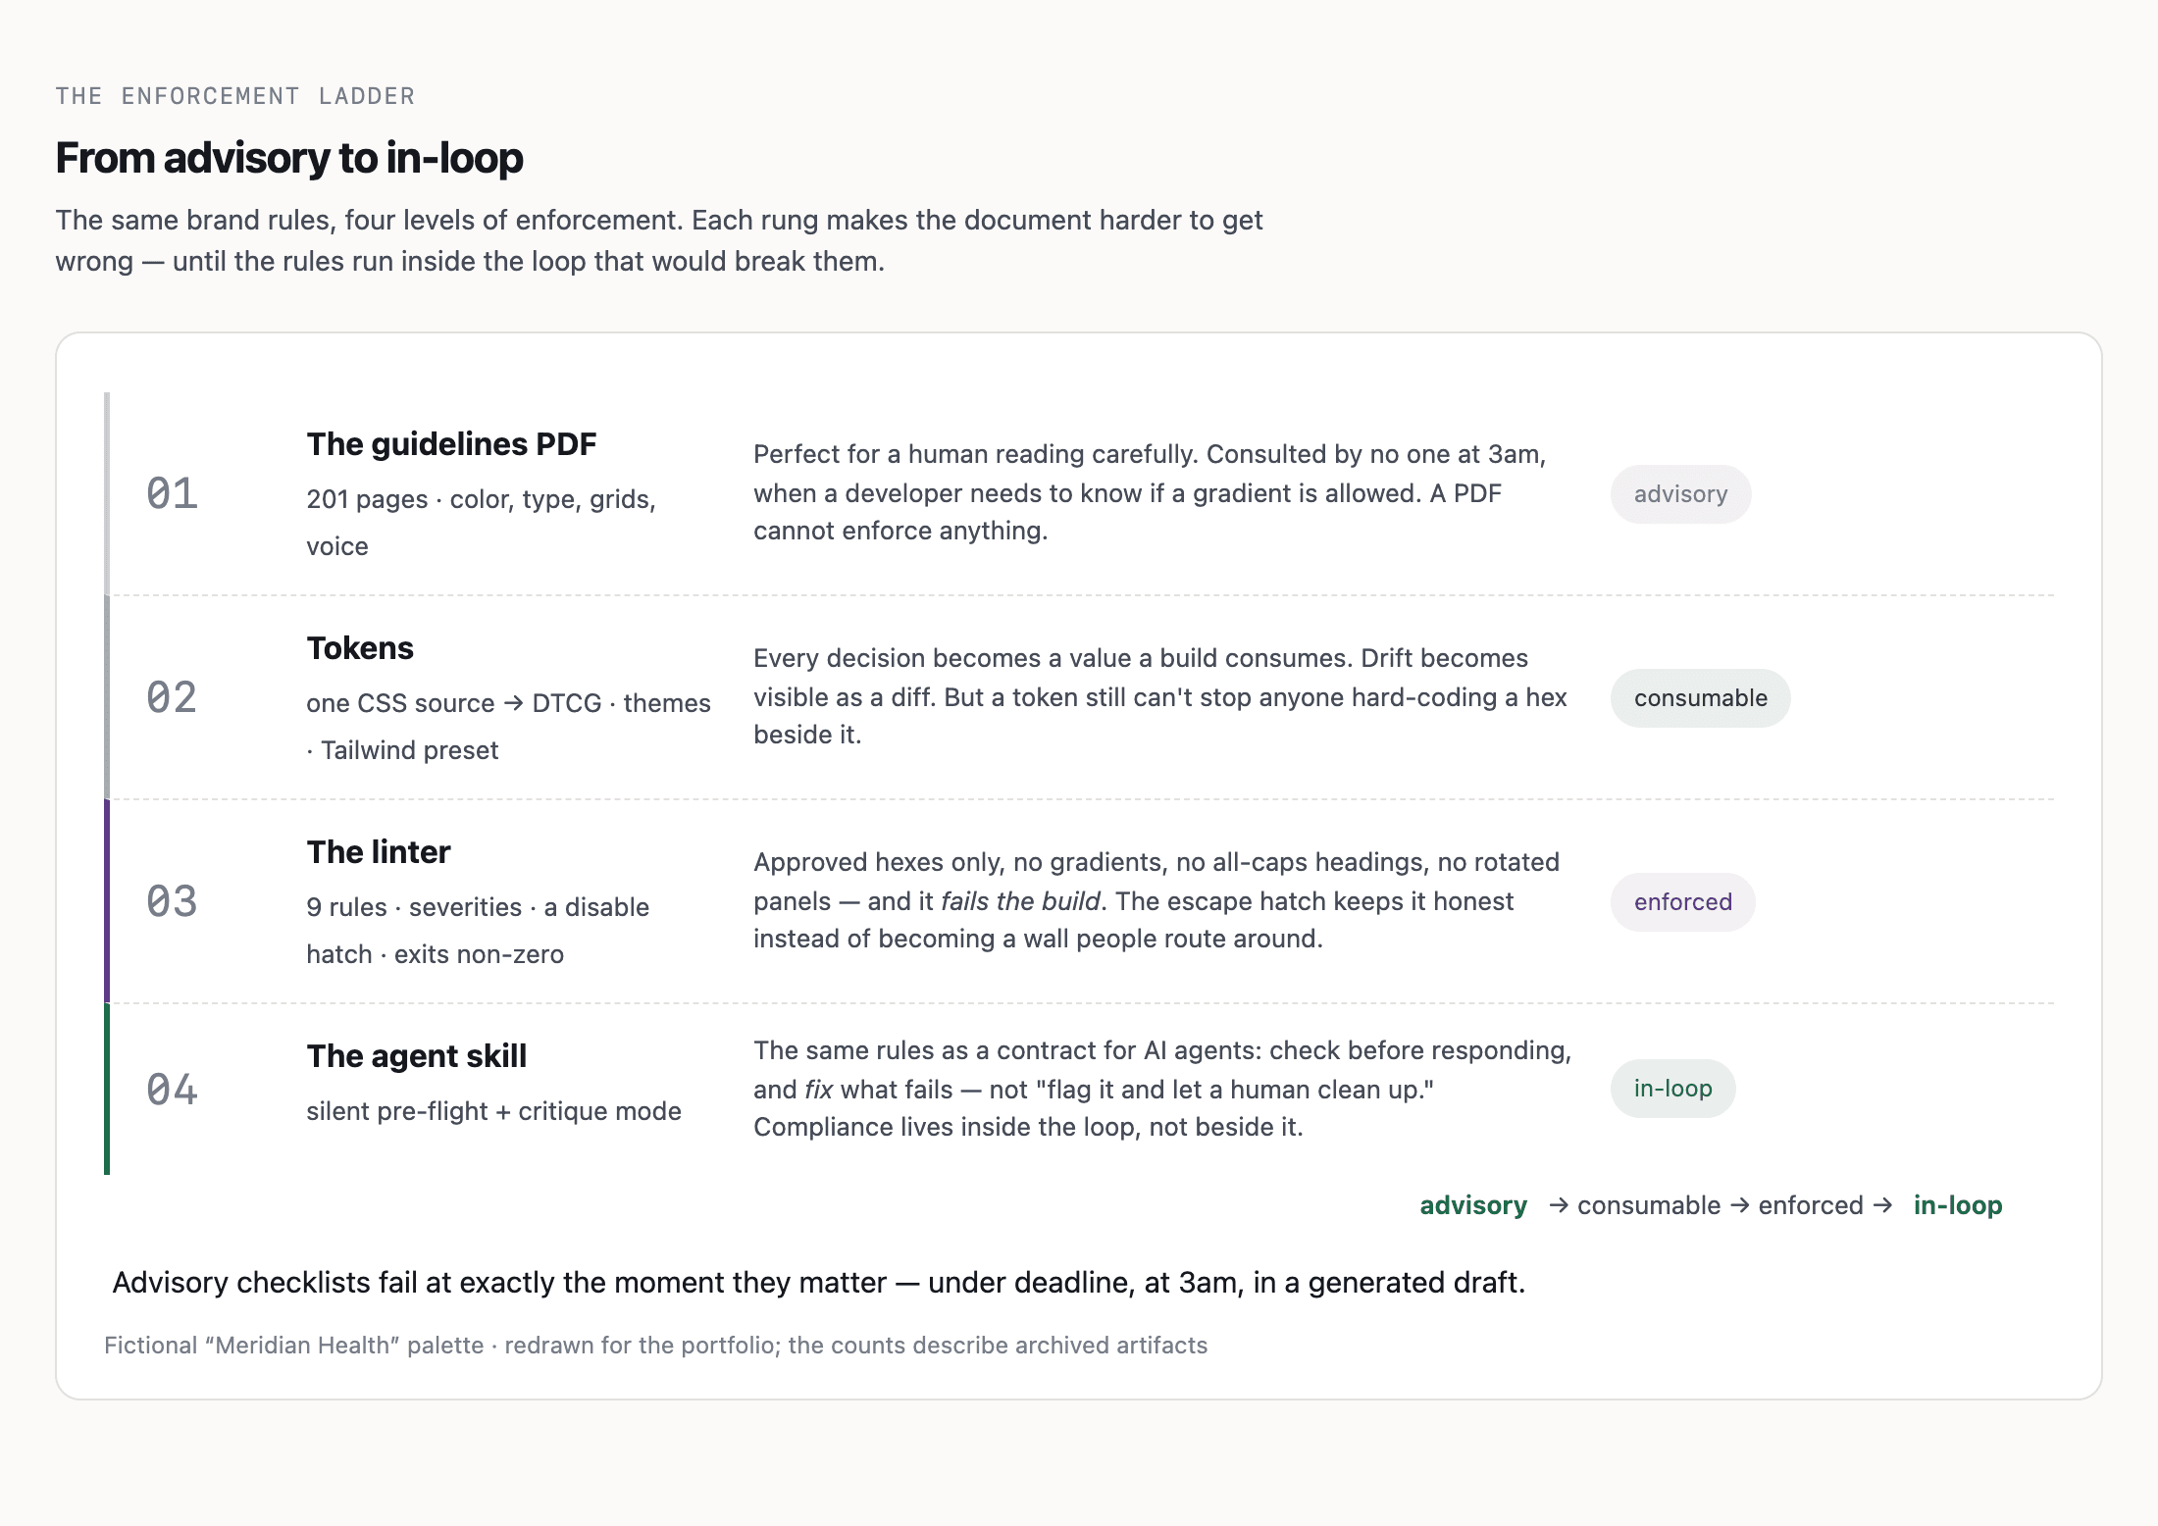
Task: Click the consumable pill badge
Action: tap(1700, 698)
